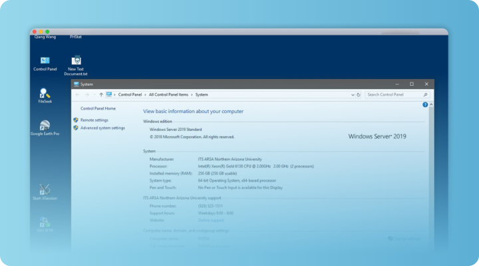Expand chevron after All Control Panel Items
The width and height of the screenshot is (479, 266).
pos(192,94)
